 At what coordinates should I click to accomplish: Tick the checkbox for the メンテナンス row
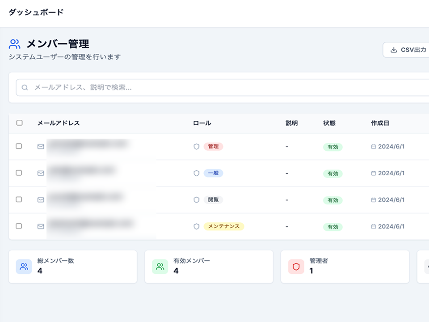[x=19, y=226]
